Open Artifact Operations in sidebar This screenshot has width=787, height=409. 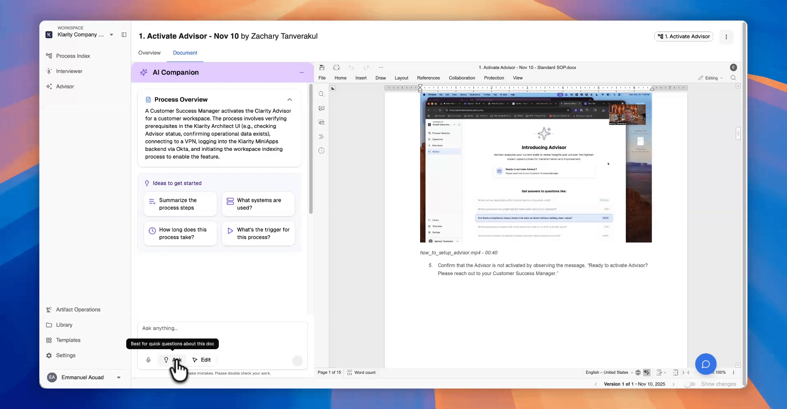[73, 310]
